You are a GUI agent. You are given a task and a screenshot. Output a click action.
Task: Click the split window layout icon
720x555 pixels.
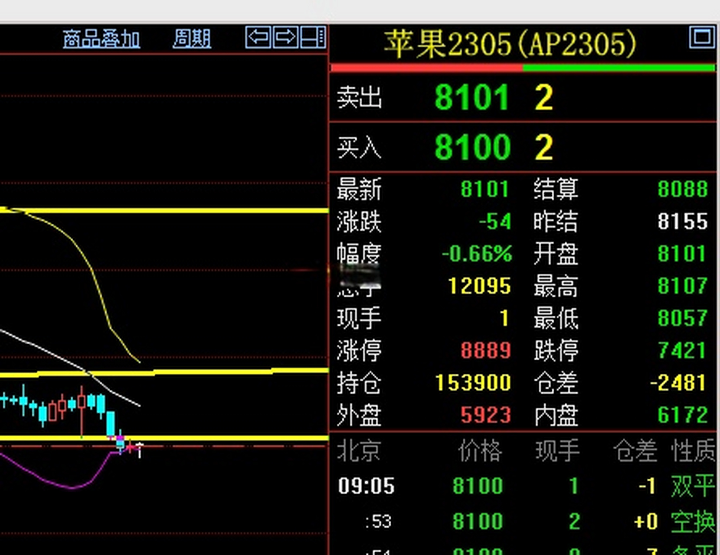tap(313, 37)
